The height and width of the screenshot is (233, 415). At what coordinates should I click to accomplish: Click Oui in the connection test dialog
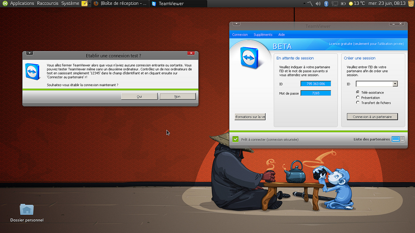139,96
